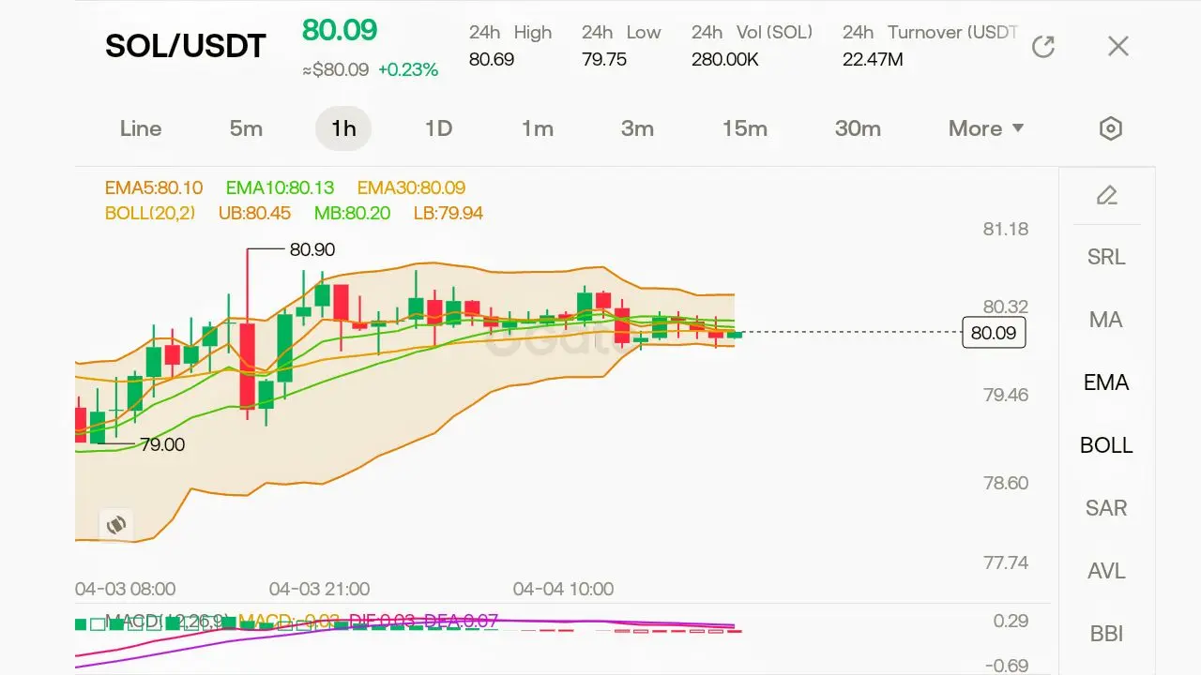Select the drawing pencil tool
The image size is (1201, 675).
pyautogui.click(x=1107, y=195)
